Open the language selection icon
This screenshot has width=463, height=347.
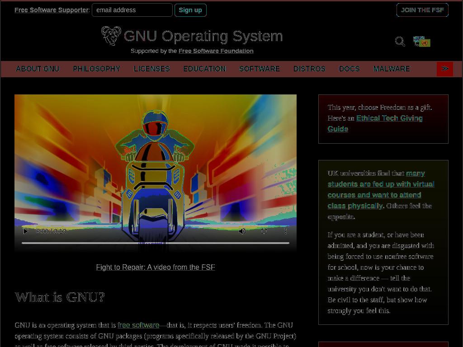[421, 42]
